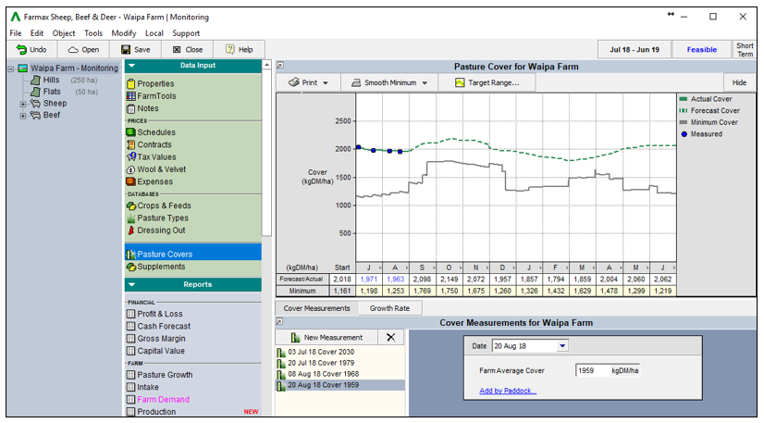
Task: Open the Target Range chart icon
Action: pyautogui.click(x=460, y=82)
